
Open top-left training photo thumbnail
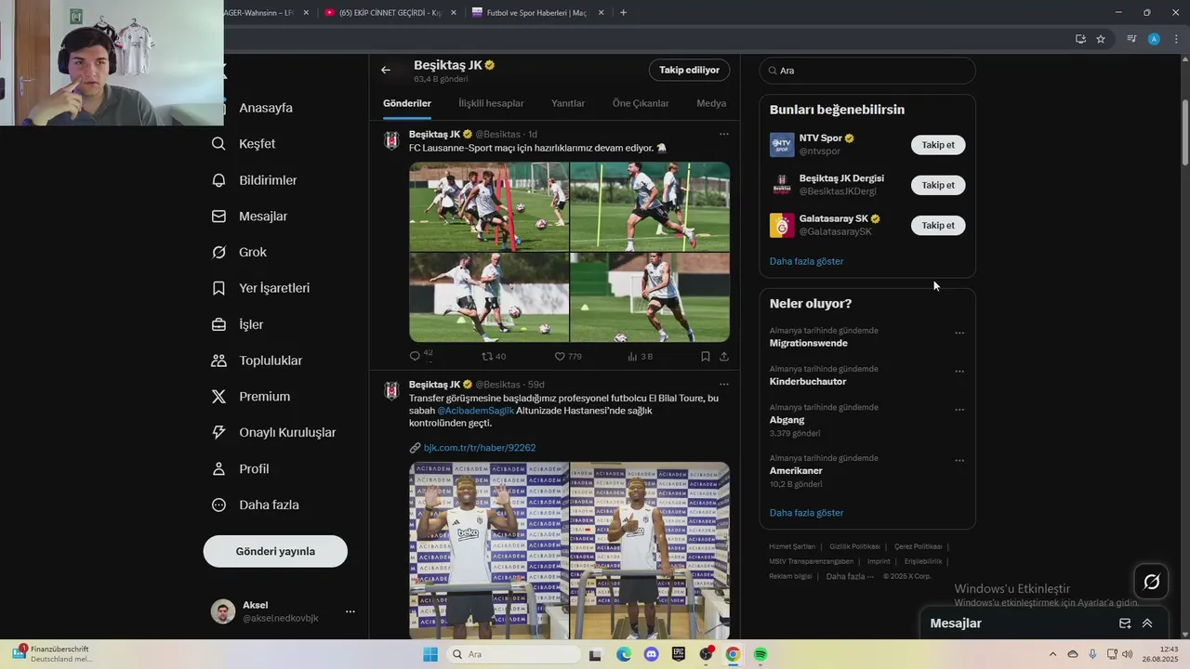coord(489,206)
